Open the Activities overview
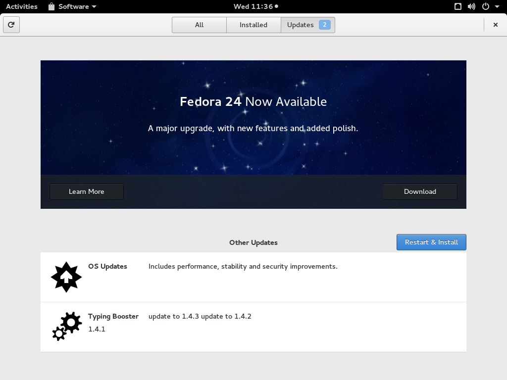This screenshot has width=507, height=380. click(22, 6)
